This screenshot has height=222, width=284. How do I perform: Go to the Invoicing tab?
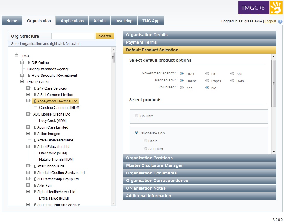(124, 21)
